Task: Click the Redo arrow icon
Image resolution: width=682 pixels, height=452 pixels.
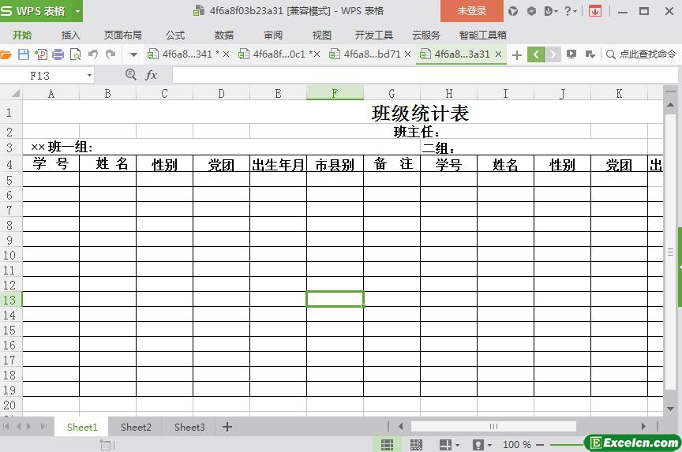Action: pos(111,54)
